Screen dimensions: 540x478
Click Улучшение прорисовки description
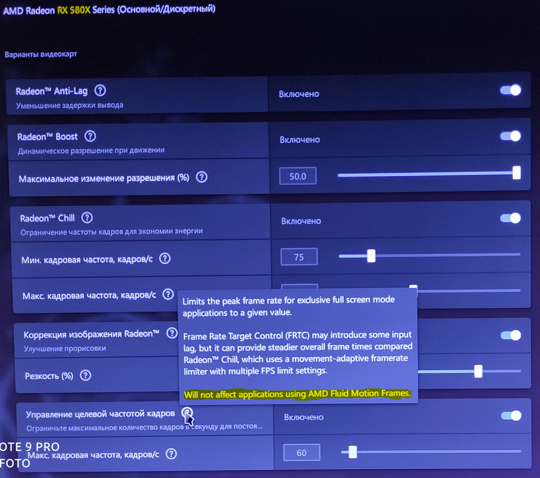click(x=65, y=348)
